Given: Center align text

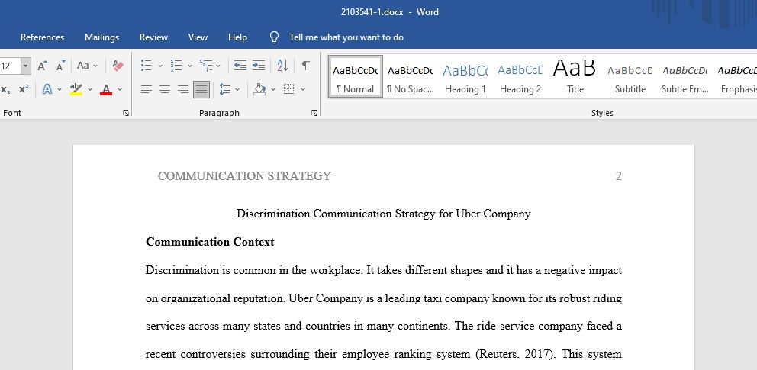Looking at the screenshot, I should 165,89.
